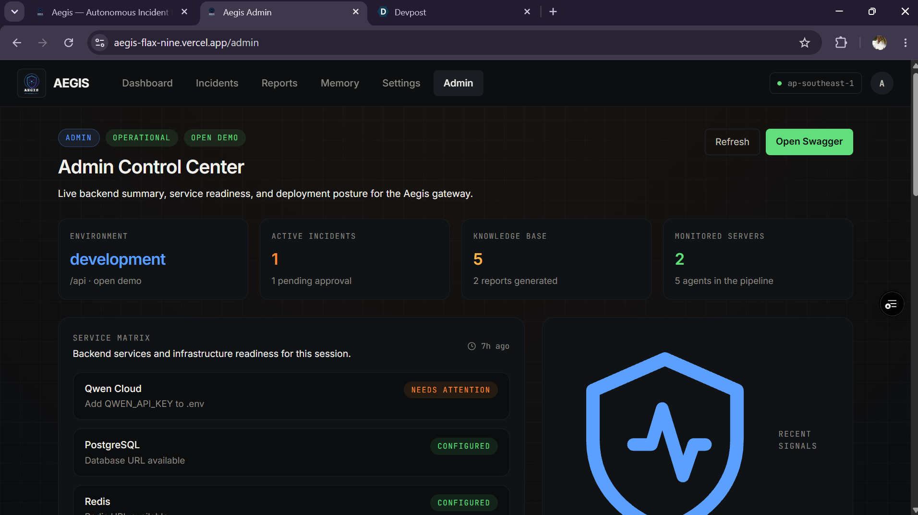Bookmark this page with the star icon
918x515 pixels.
pos(805,43)
